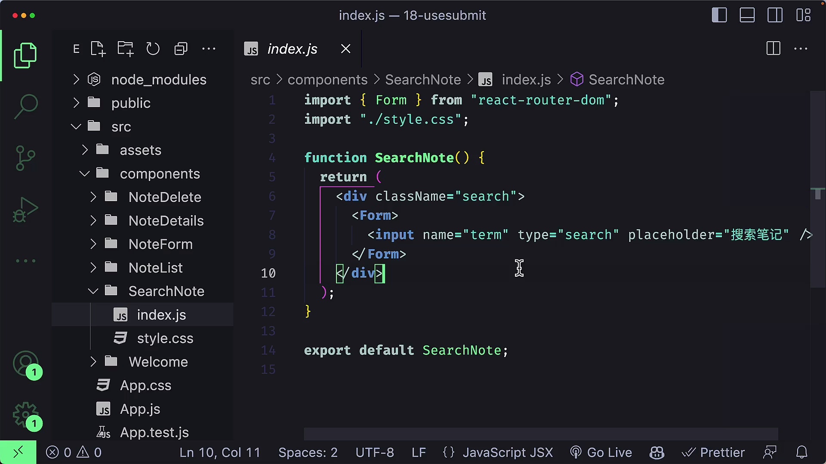The width and height of the screenshot is (826, 464).
Task: Toggle the bottom panel visibility
Action: pos(747,15)
